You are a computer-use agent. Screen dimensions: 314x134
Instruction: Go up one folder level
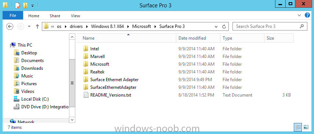tap(37, 26)
